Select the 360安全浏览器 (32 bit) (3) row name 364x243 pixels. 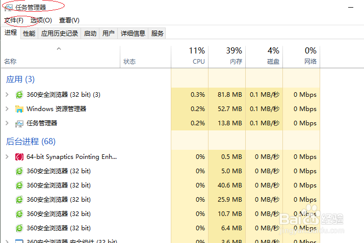coord(63,95)
